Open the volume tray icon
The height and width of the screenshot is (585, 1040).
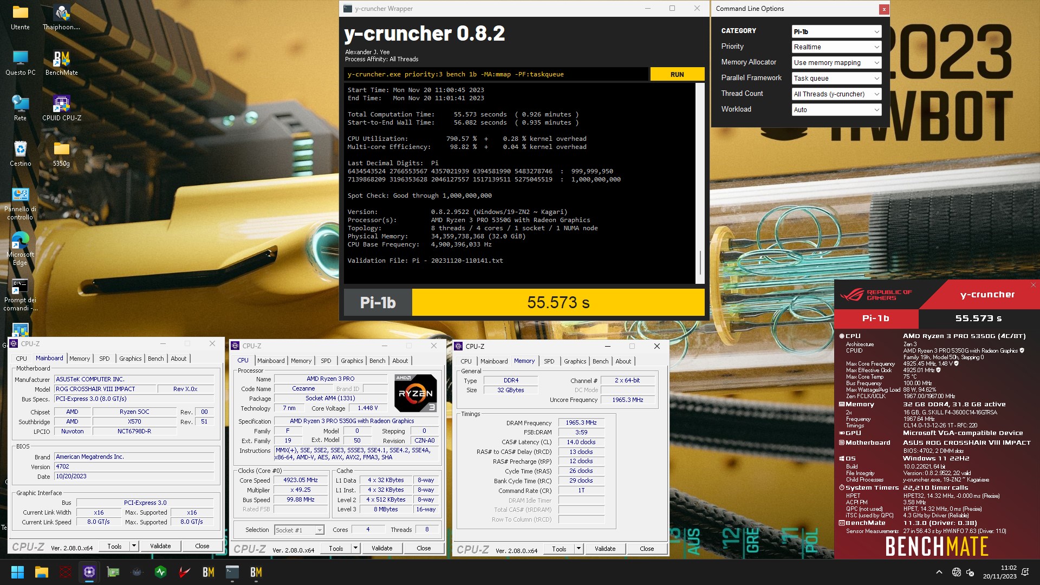(x=970, y=572)
